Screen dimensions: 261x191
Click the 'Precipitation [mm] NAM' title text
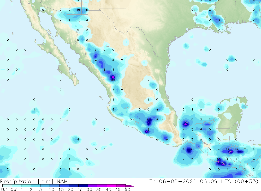34,181
